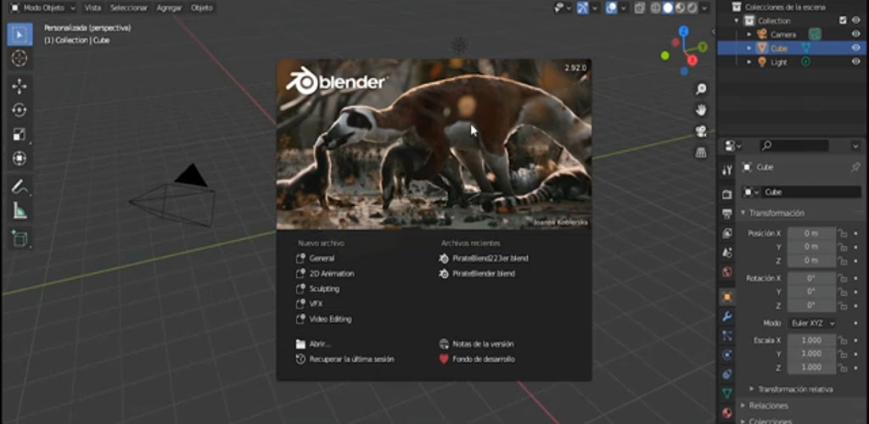Hide Collection with its eye icon
The width and height of the screenshot is (869, 424).
855,20
